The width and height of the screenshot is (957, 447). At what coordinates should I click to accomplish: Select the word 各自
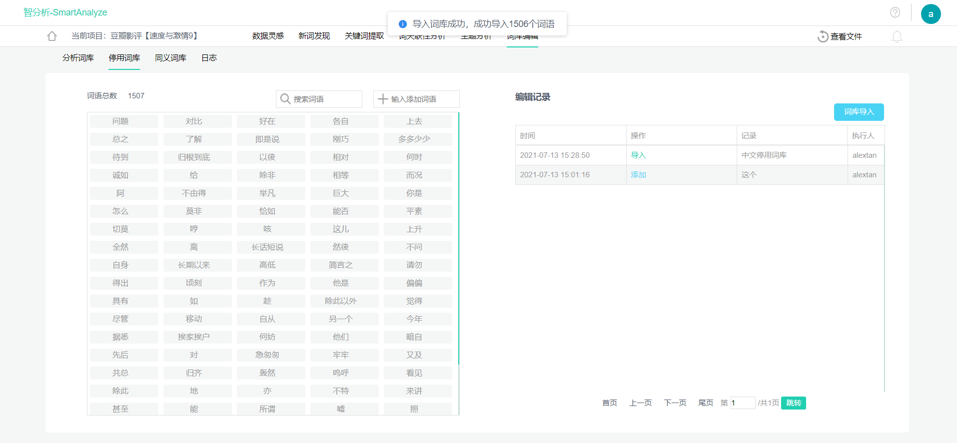coord(344,121)
